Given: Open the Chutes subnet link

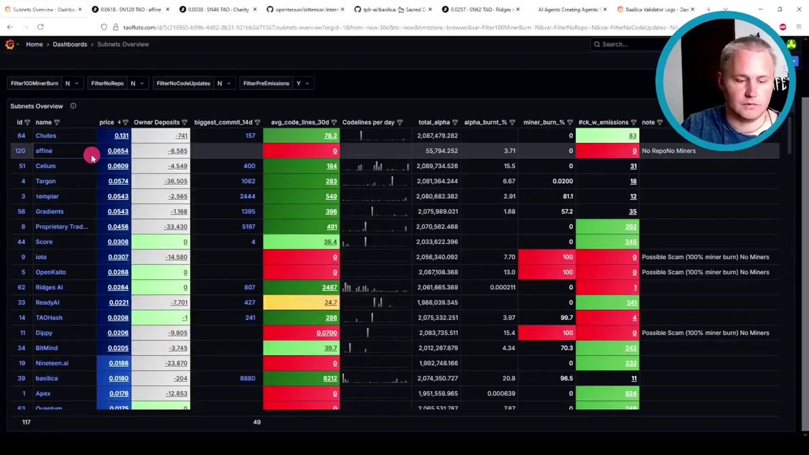Looking at the screenshot, I should tap(46, 135).
